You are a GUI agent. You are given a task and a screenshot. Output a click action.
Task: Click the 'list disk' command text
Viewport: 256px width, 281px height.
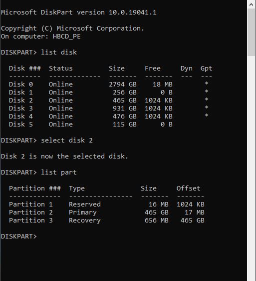coord(59,52)
